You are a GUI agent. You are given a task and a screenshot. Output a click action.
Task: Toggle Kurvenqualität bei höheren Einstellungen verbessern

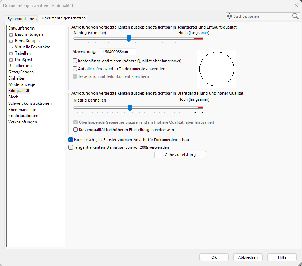pos(75,130)
